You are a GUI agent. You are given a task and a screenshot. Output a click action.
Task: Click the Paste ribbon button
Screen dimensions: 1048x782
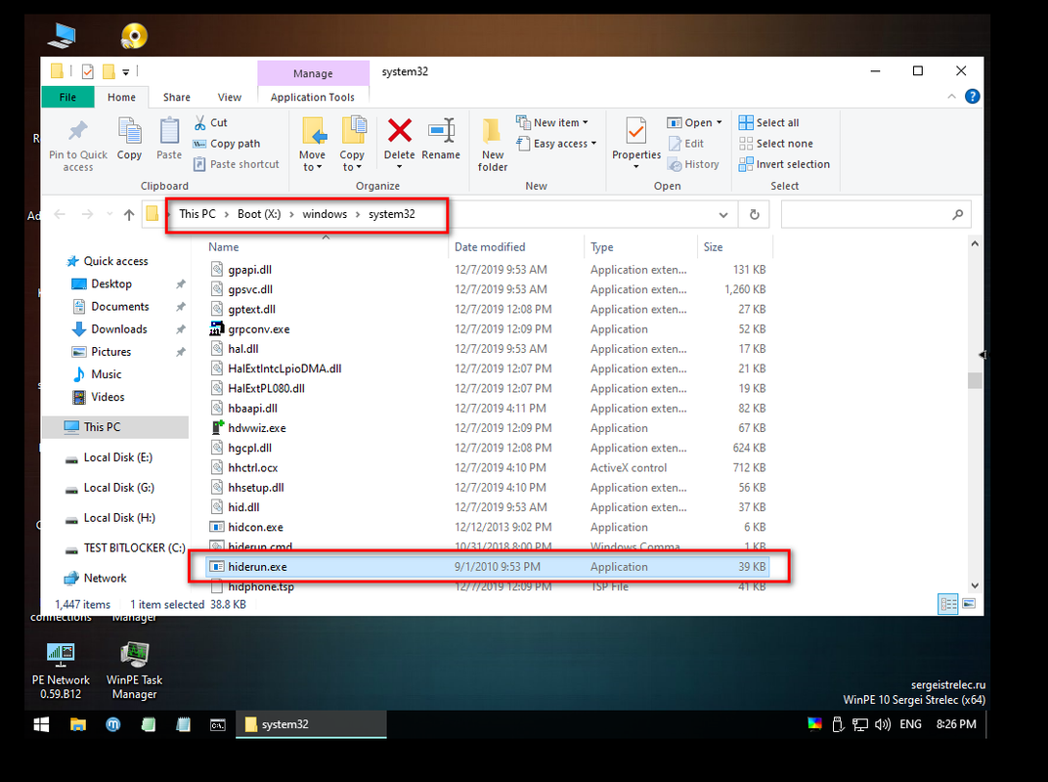tap(169, 139)
